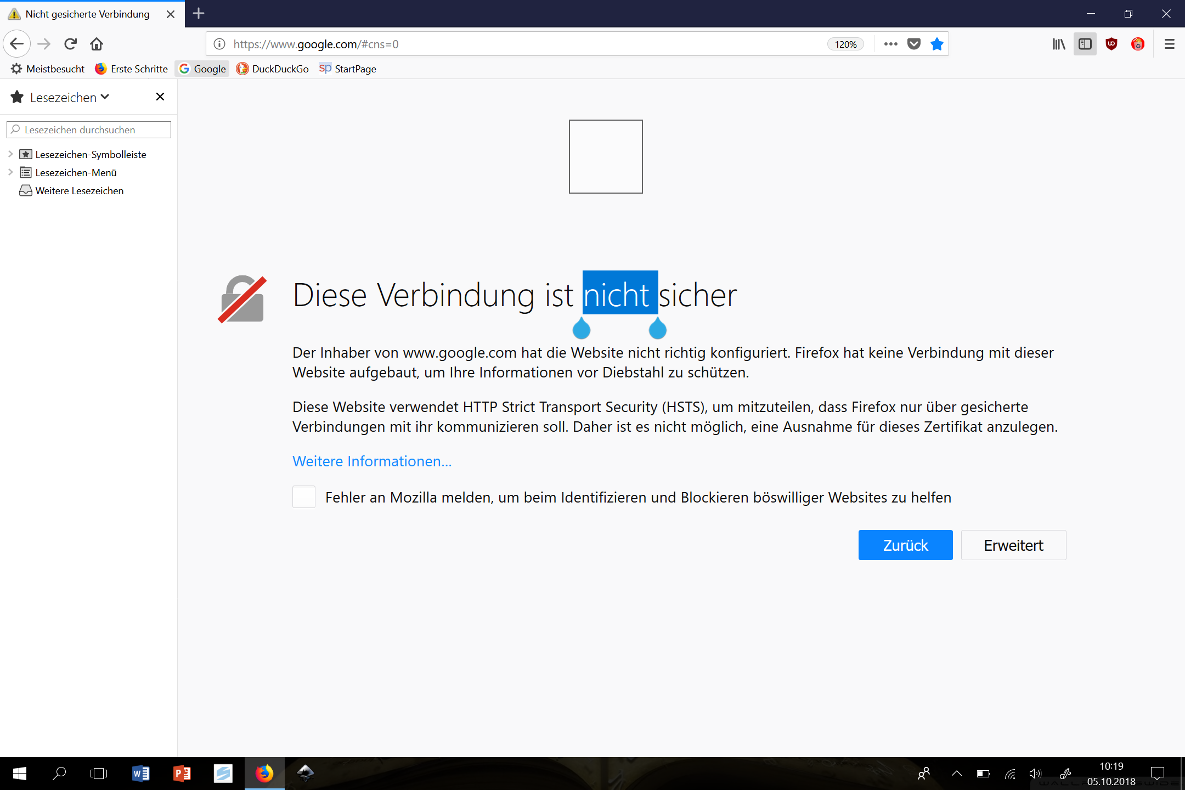Click the Lesezeichen durchsuchen search field
The width and height of the screenshot is (1185, 790).
click(89, 130)
